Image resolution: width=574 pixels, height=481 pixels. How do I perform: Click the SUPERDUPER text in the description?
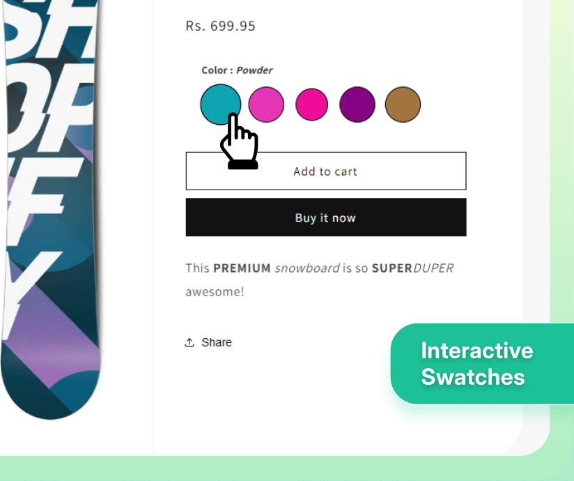coord(414,268)
